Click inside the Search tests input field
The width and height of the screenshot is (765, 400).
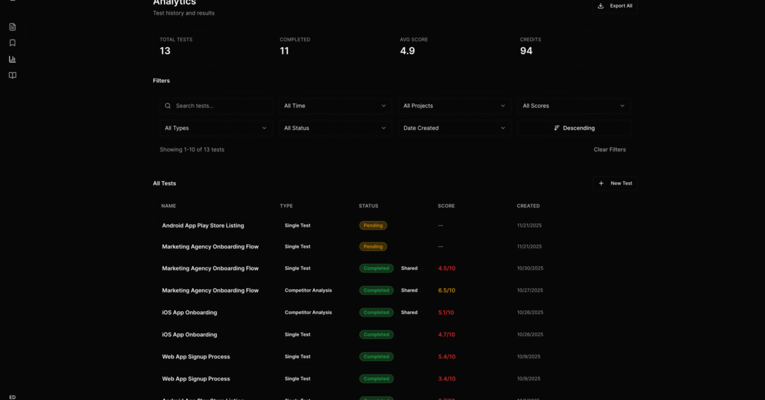pos(217,106)
